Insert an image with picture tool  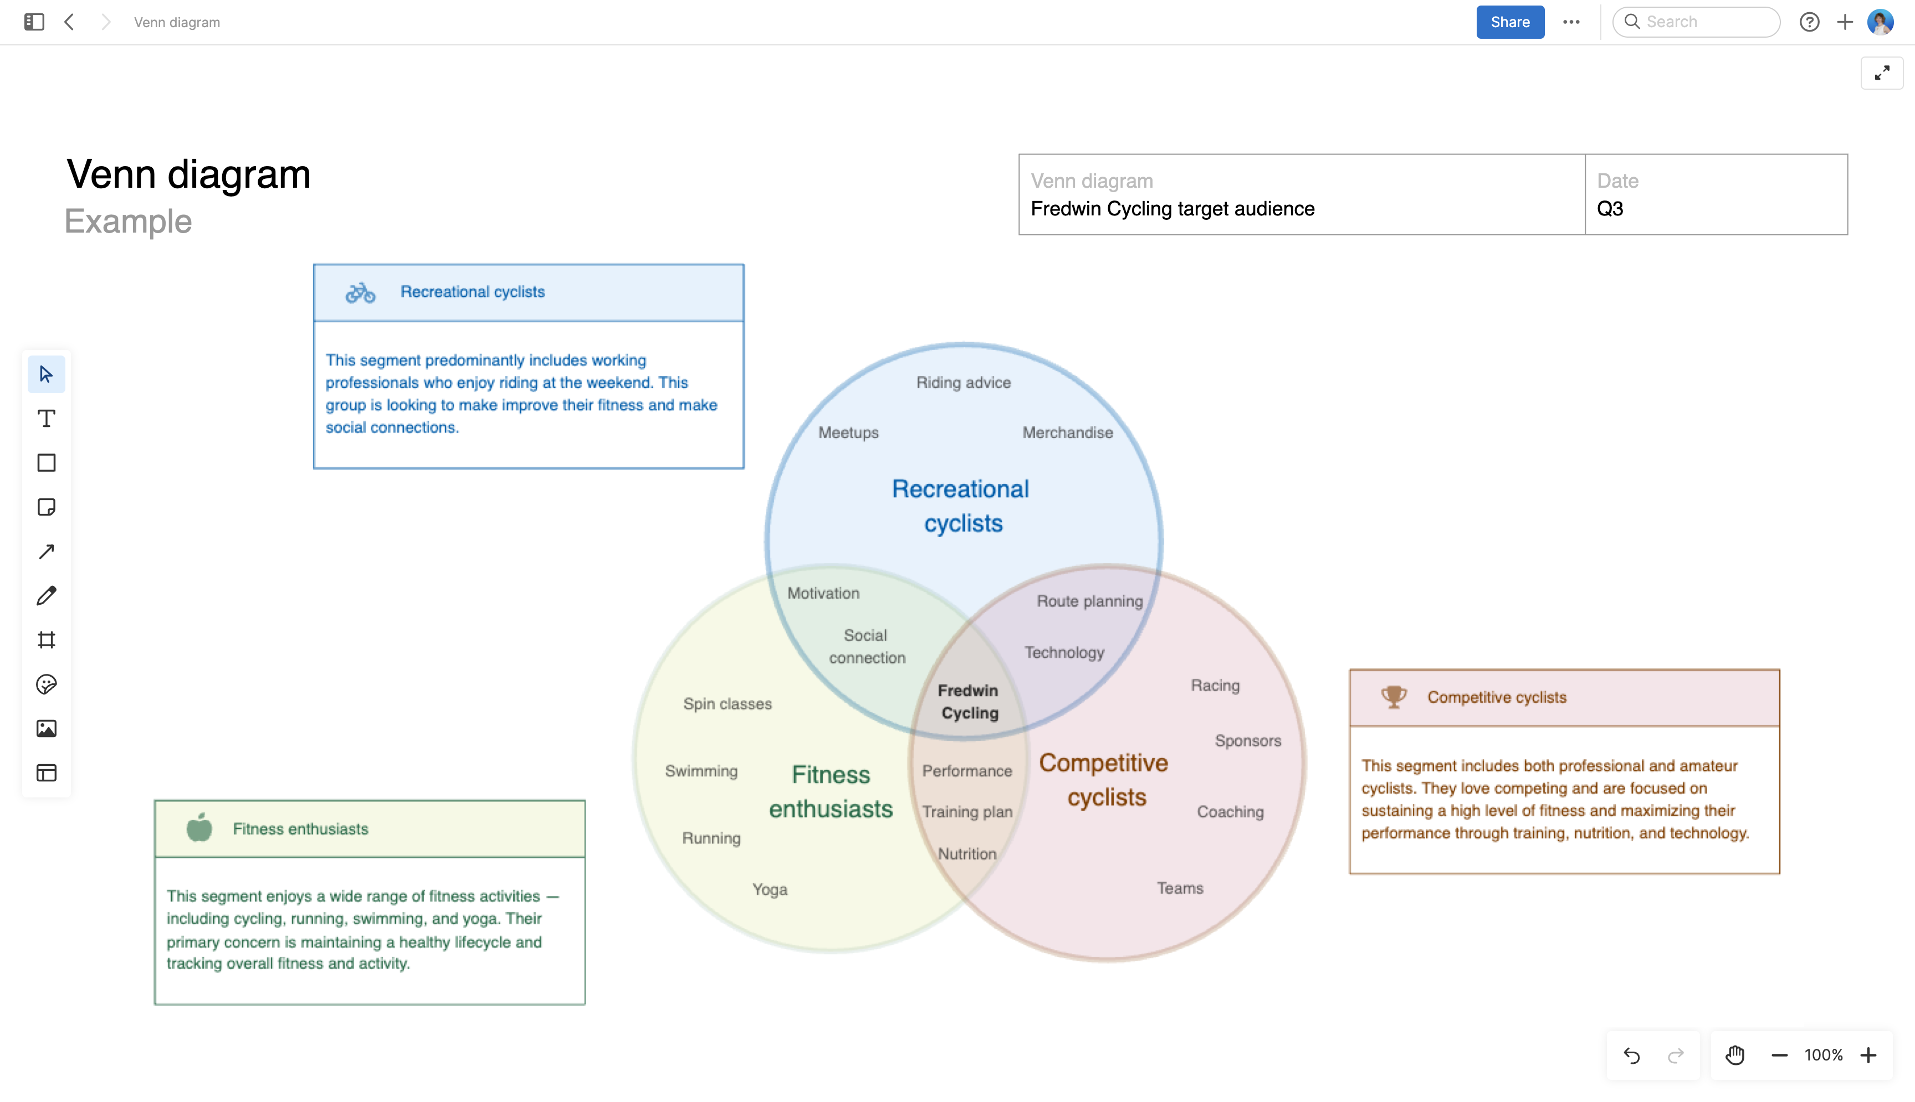[46, 728]
